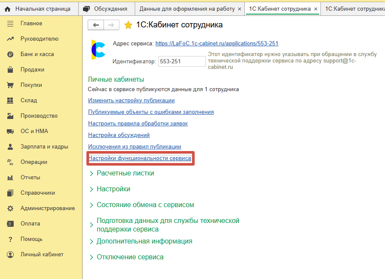Open the Администрирование section
The width and height of the screenshot is (385, 279).
(x=47, y=208)
